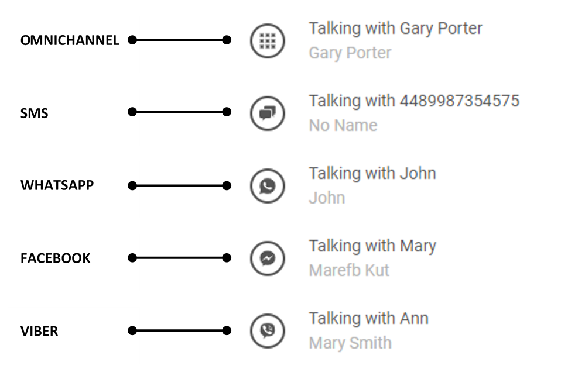Click the WhatsApp channel icon
The height and width of the screenshot is (369, 568).
click(x=267, y=186)
